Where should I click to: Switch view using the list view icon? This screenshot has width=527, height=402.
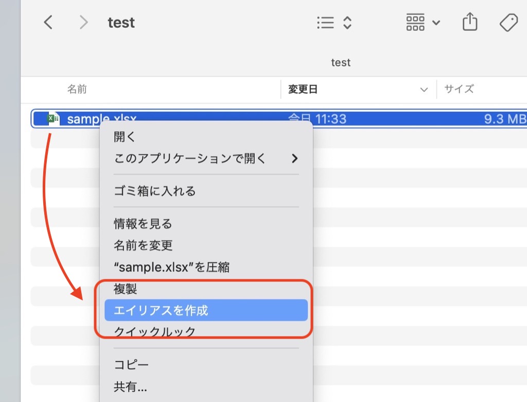click(x=325, y=23)
